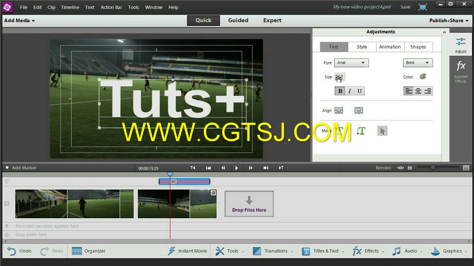
Task: Open the Transitions panel dropdown
Action: click(x=273, y=251)
